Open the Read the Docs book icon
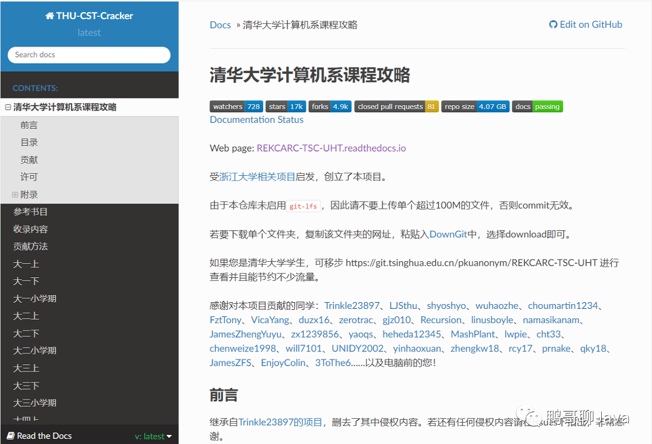The height and width of the screenshot is (444, 652). [x=11, y=435]
